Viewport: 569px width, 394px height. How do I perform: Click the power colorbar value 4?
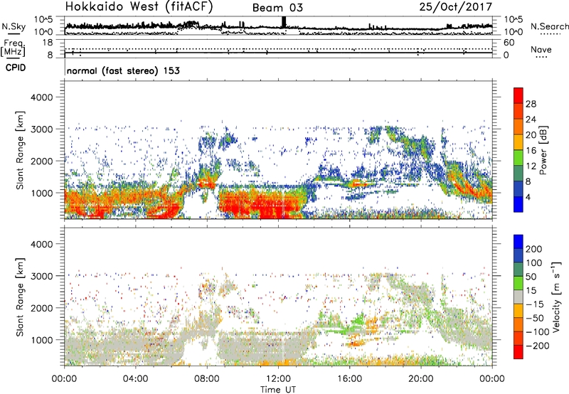click(x=528, y=197)
